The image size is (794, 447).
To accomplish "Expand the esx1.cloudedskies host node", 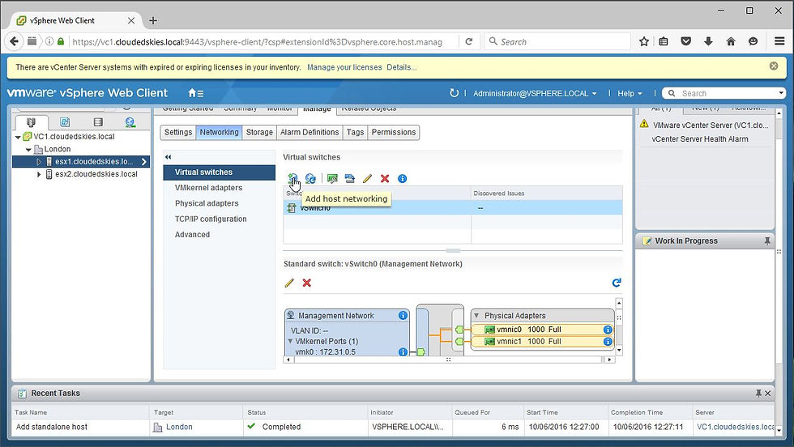I will [39, 162].
